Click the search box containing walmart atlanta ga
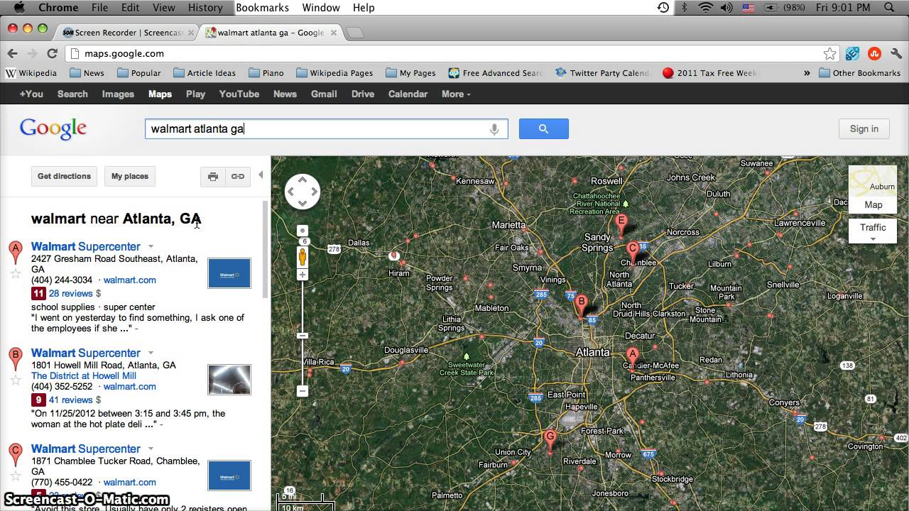Image resolution: width=909 pixels, height=511 pixels. pos(326,128)
